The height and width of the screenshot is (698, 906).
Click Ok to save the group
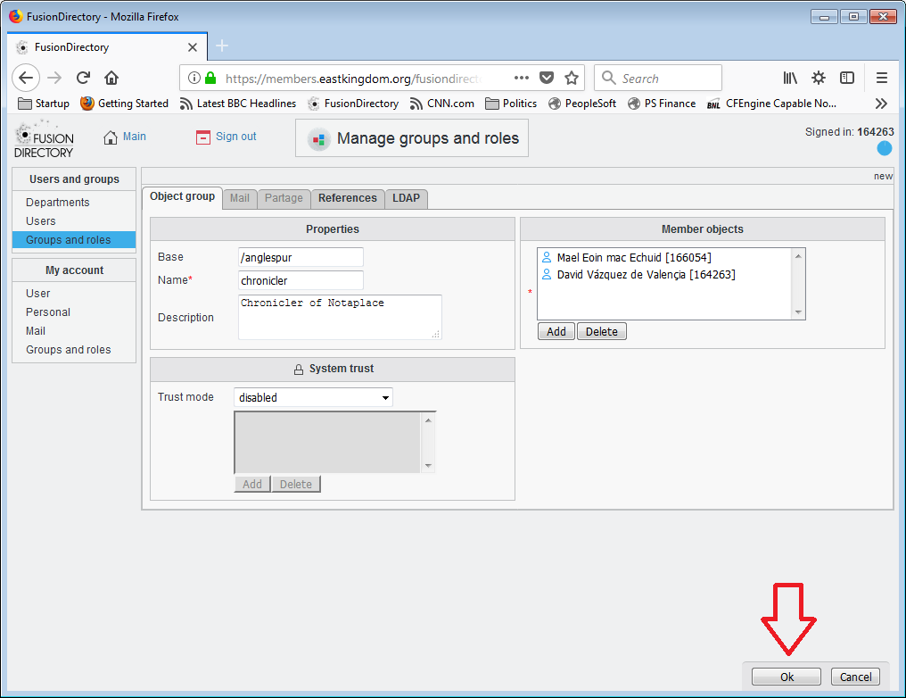[786, 677]
